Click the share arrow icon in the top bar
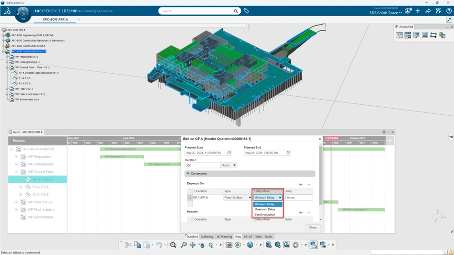The width and height of the screenshot is (454, 255). 428,11
